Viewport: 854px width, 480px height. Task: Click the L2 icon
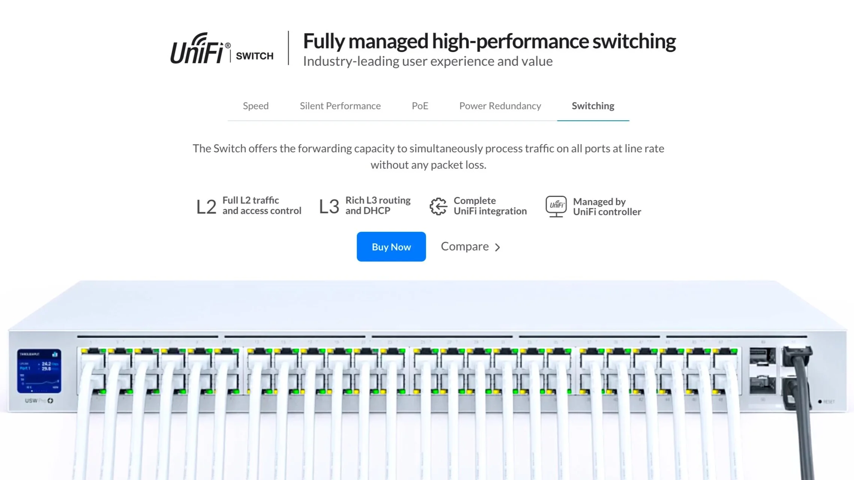pyautogui.click(x=206, y=207)
